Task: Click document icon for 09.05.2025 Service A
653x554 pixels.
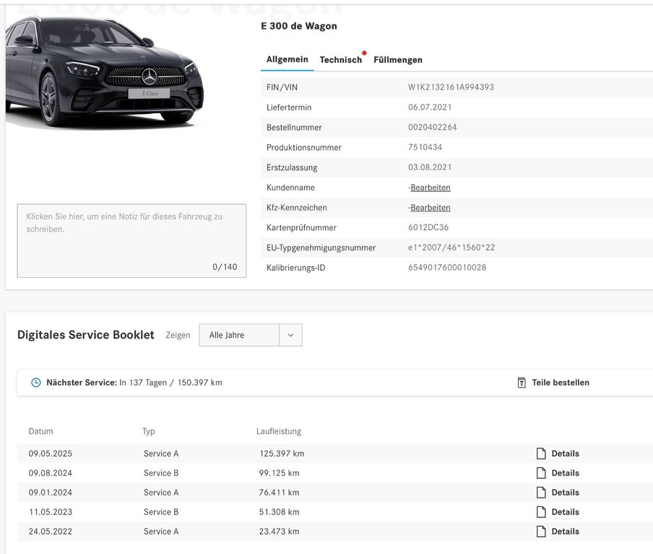Action: [540, 454]
